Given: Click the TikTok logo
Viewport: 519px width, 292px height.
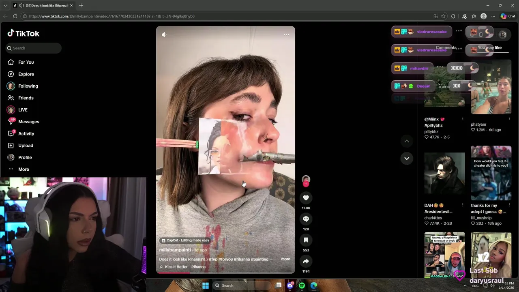Looking at the screenshot, I should 23,33.
